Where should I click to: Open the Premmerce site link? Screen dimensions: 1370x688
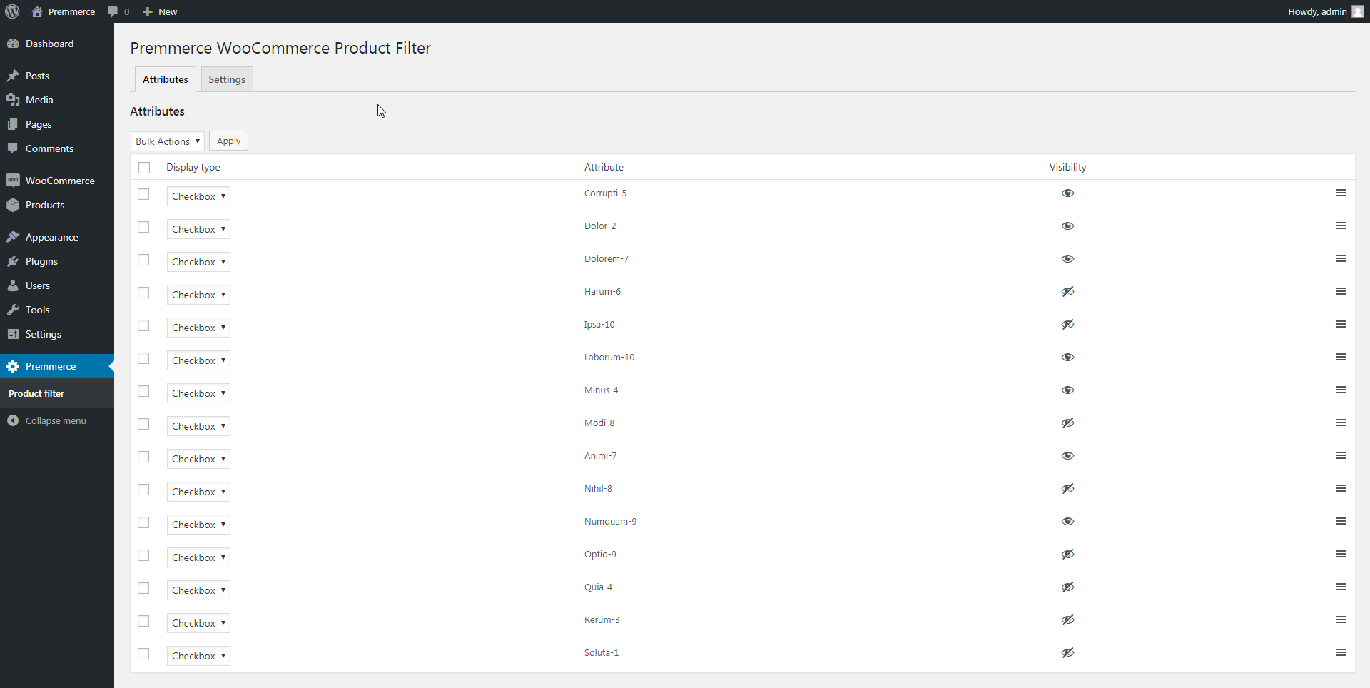tap(64, 11)
